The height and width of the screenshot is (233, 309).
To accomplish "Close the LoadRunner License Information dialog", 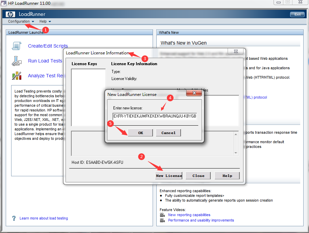I will click(236, 51).
